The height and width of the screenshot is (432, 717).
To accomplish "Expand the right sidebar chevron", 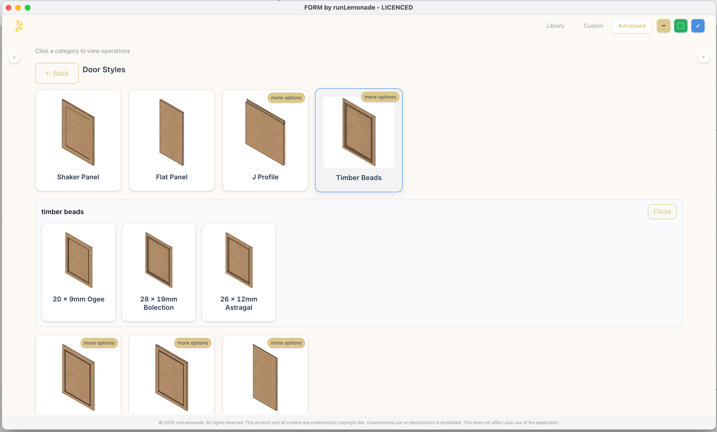I will (x=703, y=57).
